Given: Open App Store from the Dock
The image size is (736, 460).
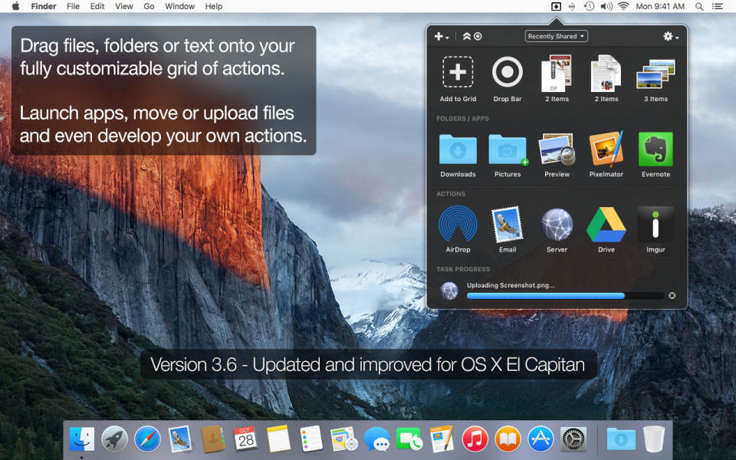Looking at the screenshot, I should coord(540,439).
